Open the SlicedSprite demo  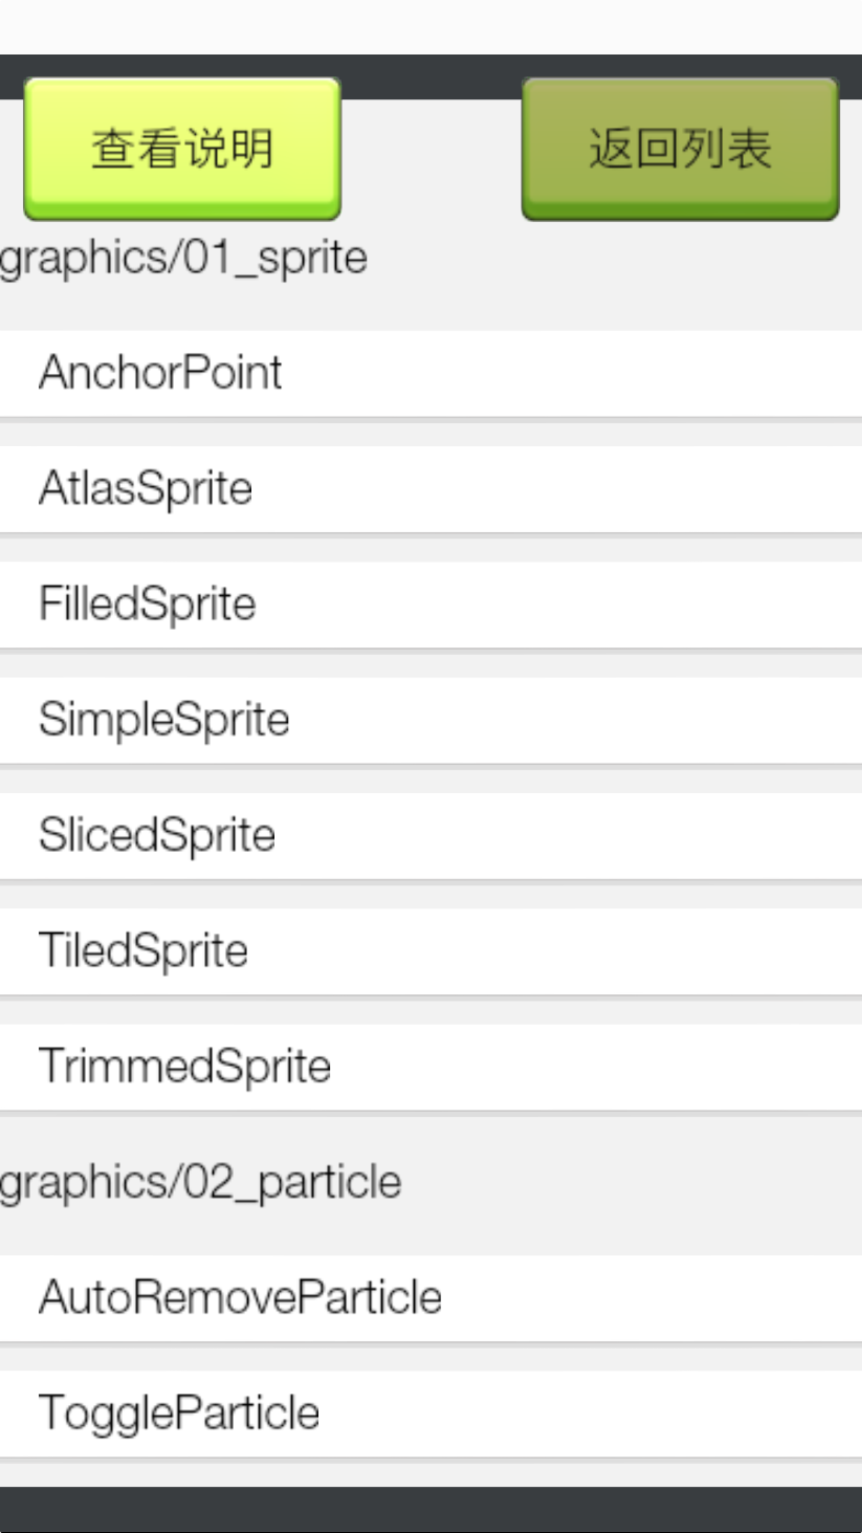tap(157, 835)
